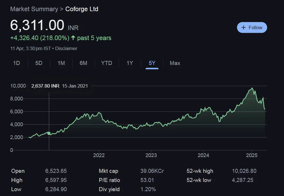Show full history with Max tab
Screen dimensions: 284x196
(175, 63)
